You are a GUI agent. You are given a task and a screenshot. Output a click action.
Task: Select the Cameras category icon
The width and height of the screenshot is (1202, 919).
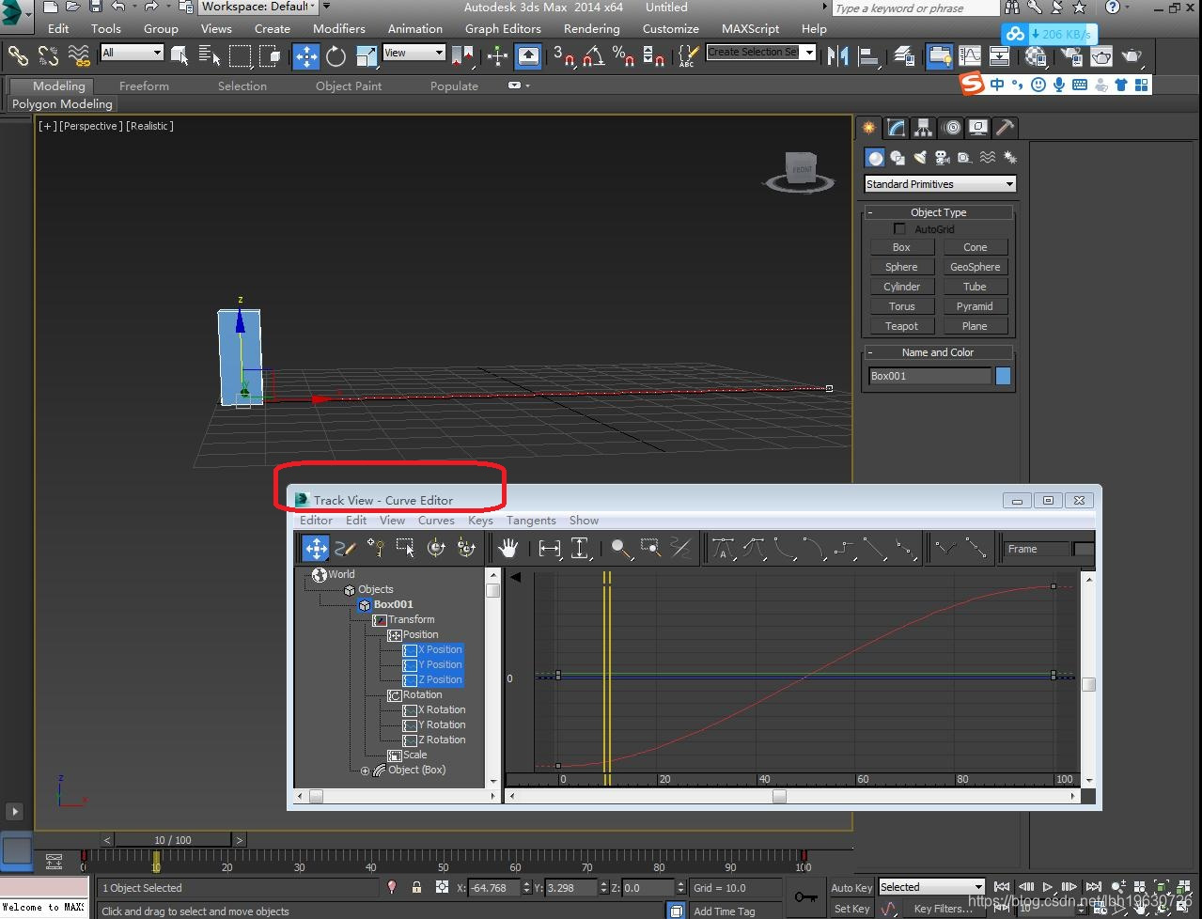[x=943, y=158]
